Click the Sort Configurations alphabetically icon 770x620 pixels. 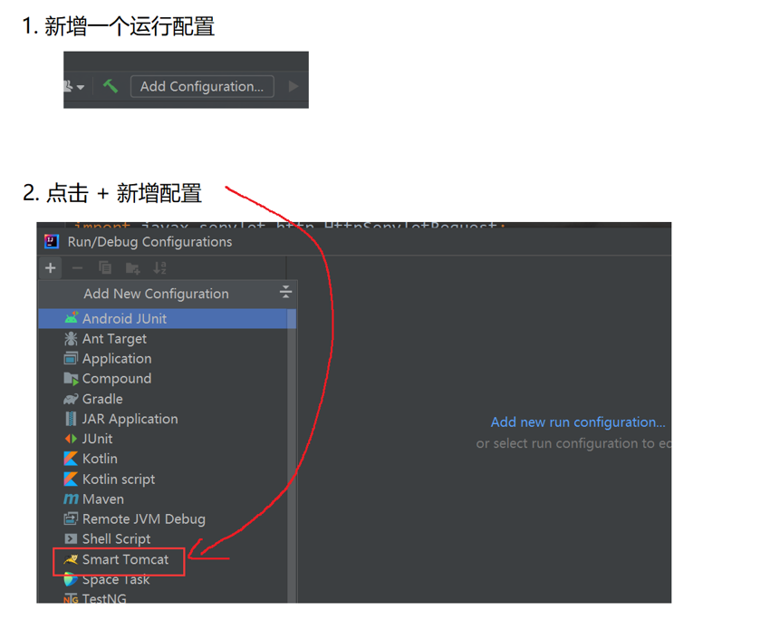159,267
